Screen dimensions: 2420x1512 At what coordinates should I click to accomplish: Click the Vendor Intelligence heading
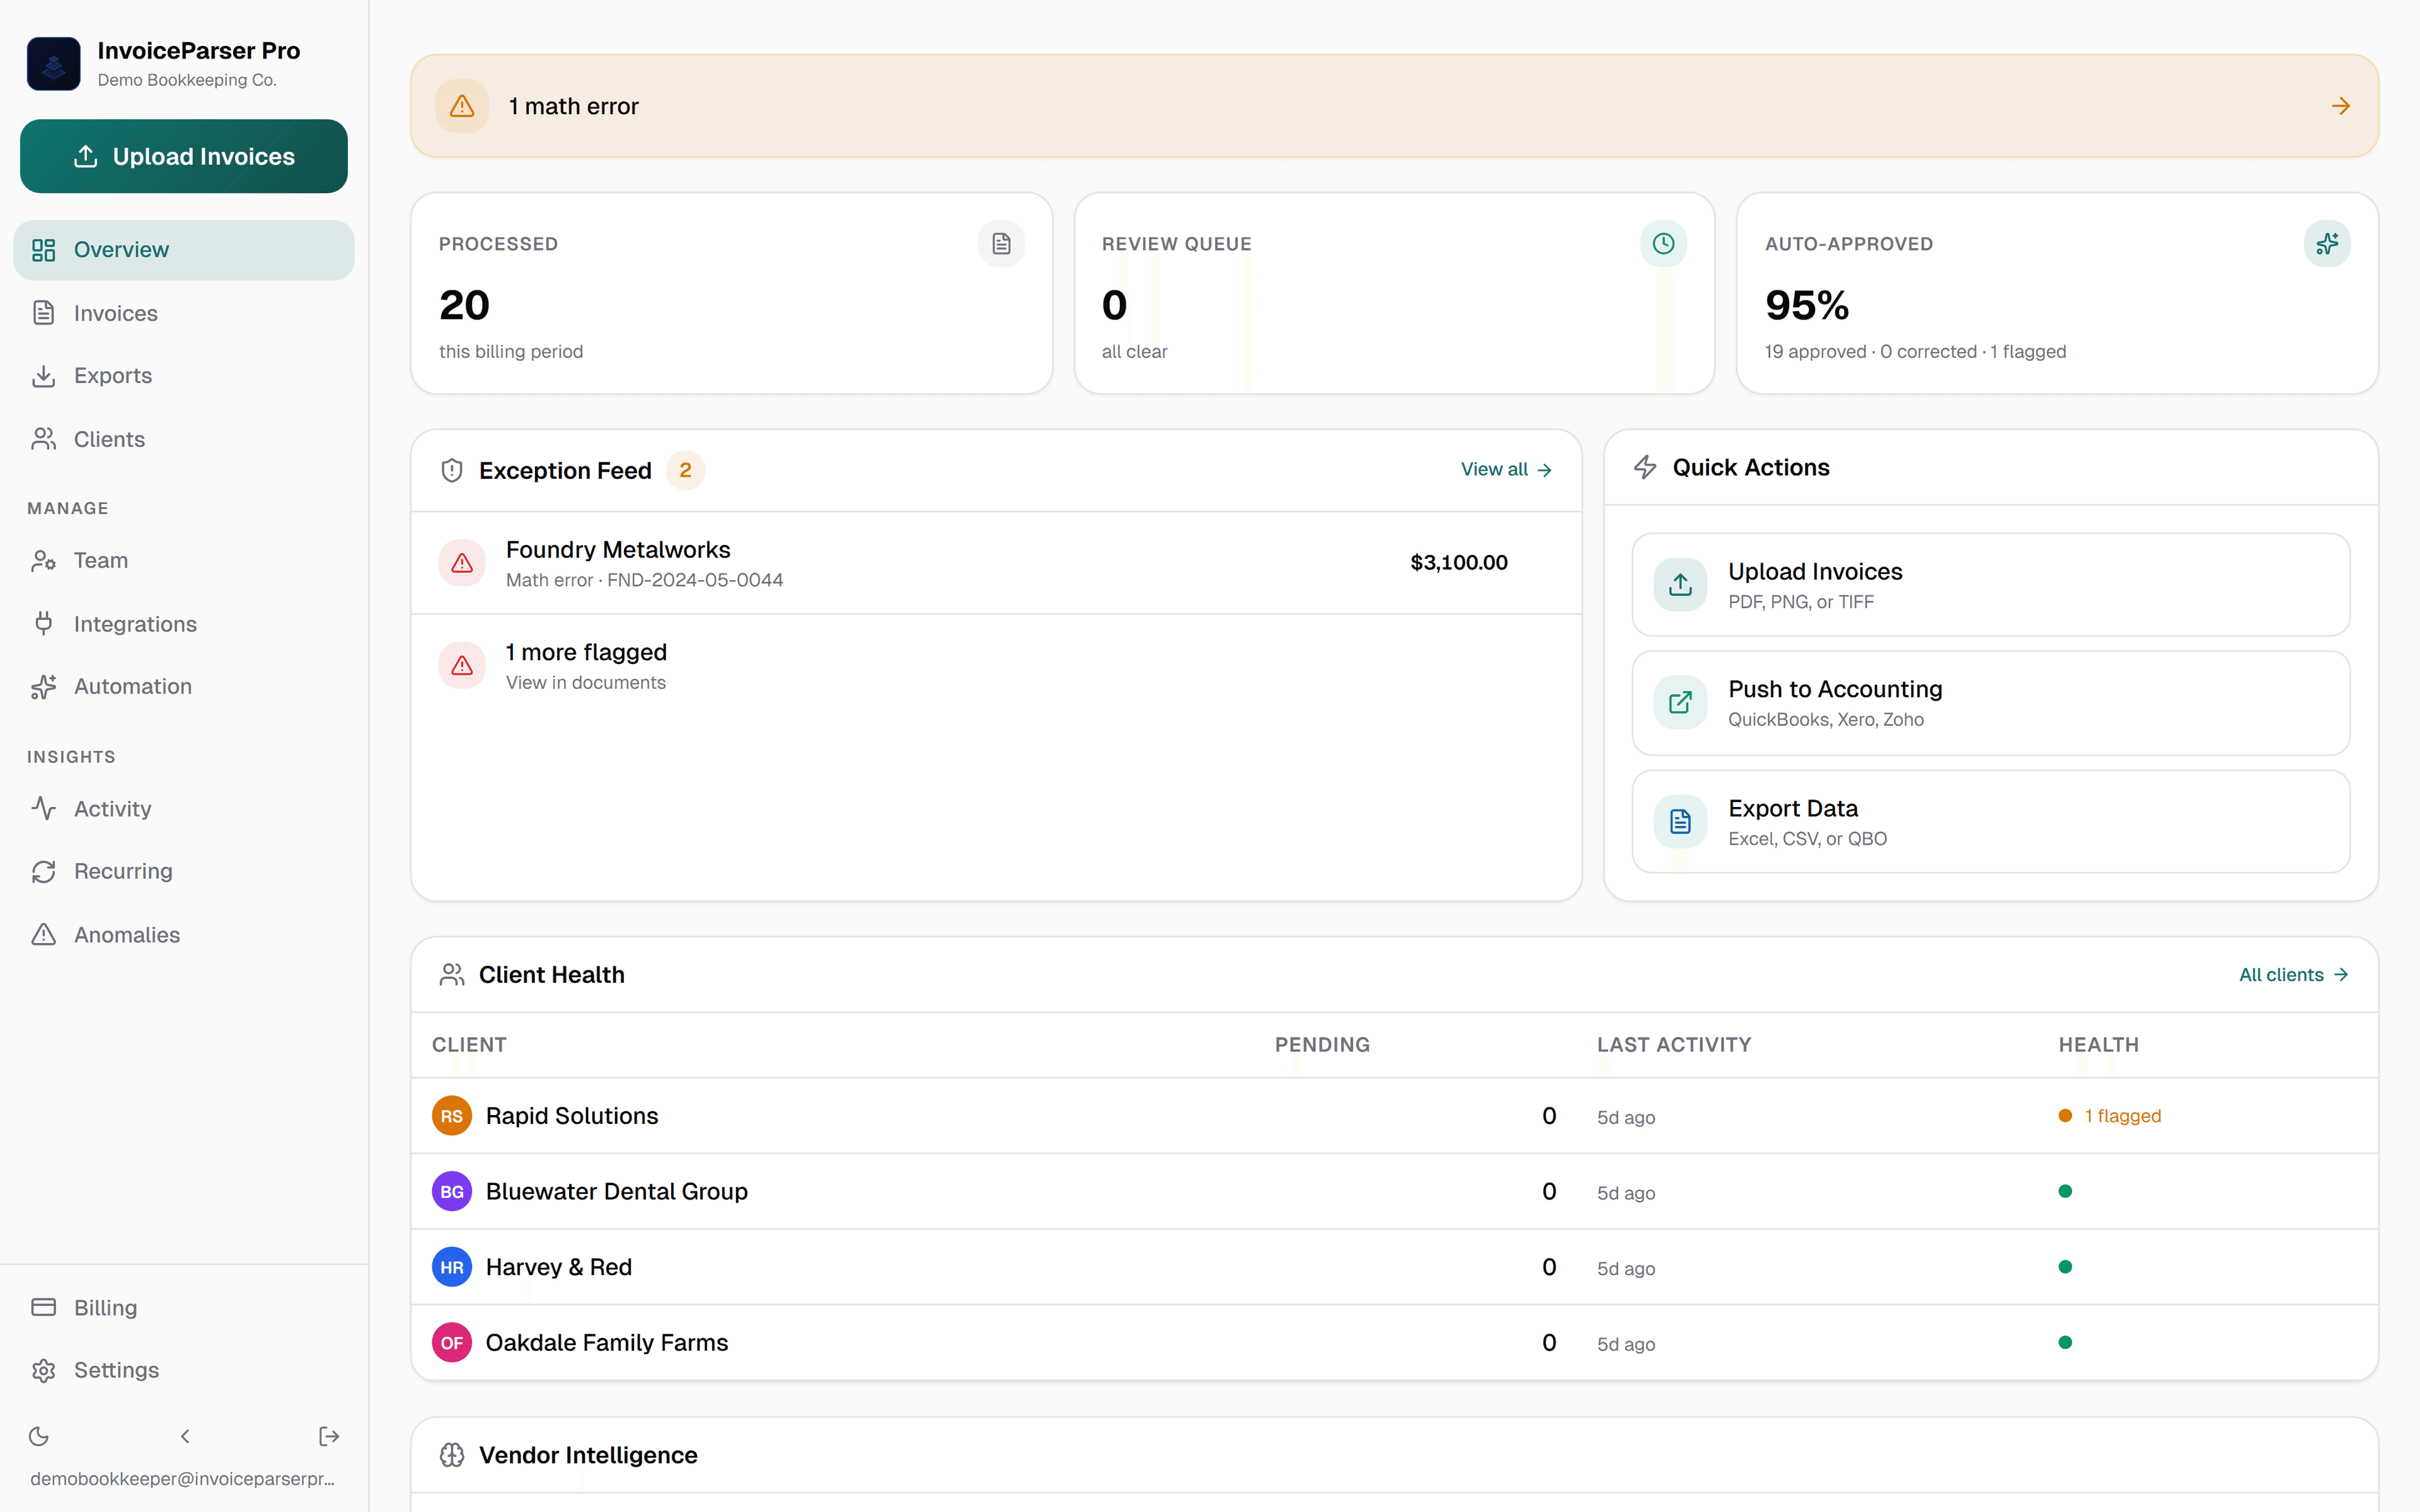pyautogui.click(x=588, y=1455)
